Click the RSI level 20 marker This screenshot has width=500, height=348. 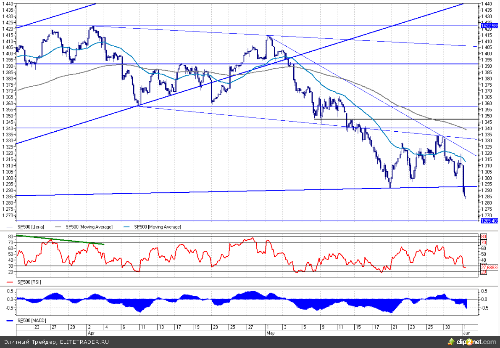pyautogui.click(x=483, y=272)
